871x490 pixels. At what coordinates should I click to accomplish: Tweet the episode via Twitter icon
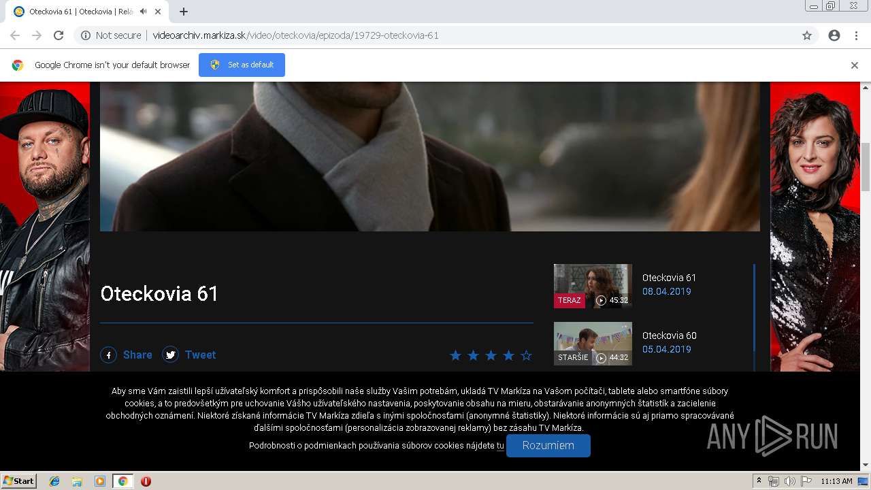(x=170, y=355)
